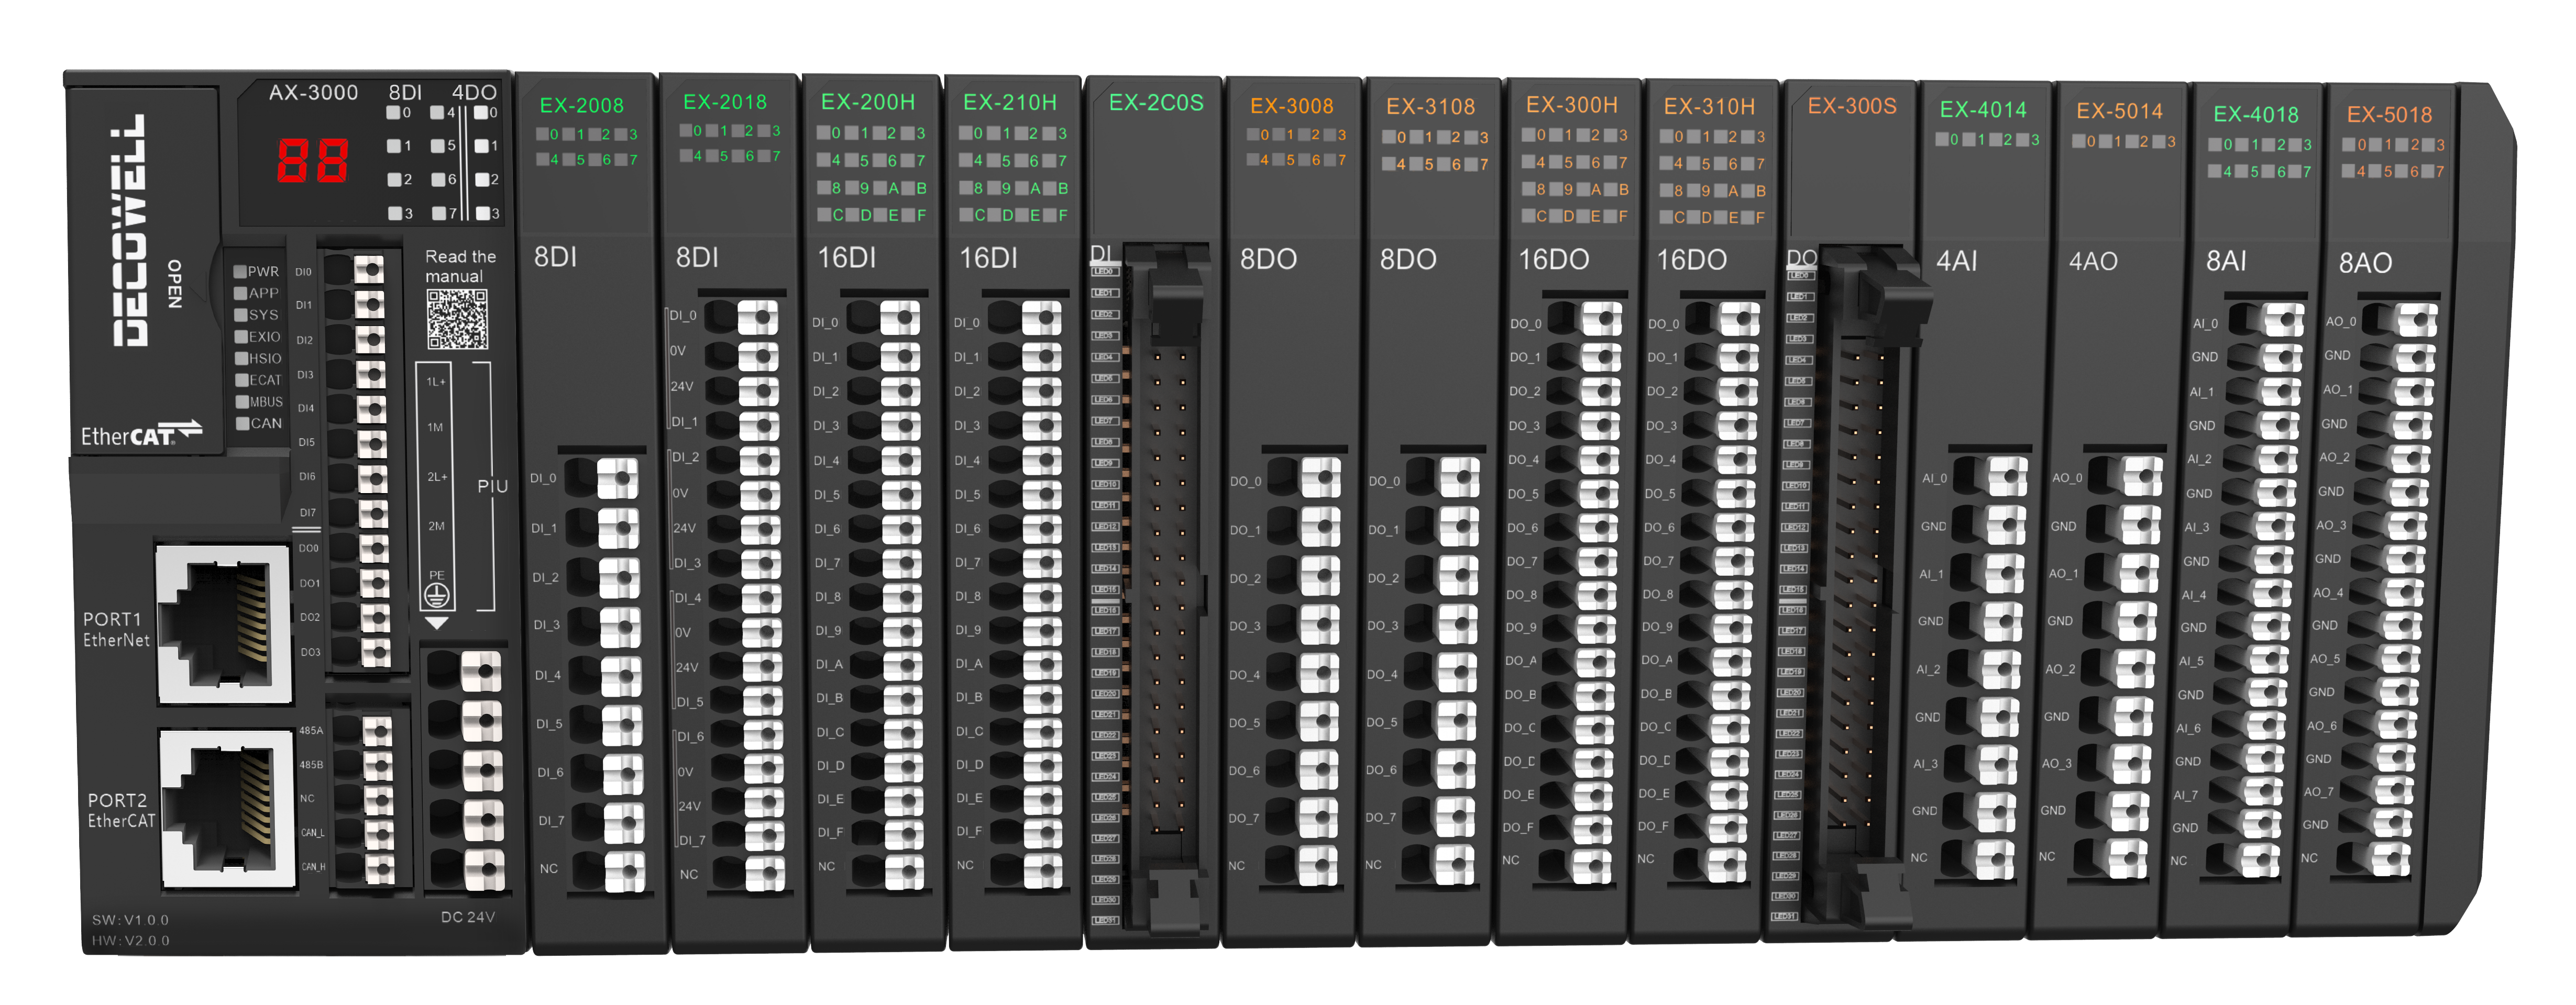Click the PORT2 EtherCAT RJ45 jack

[x=227, y=807]
